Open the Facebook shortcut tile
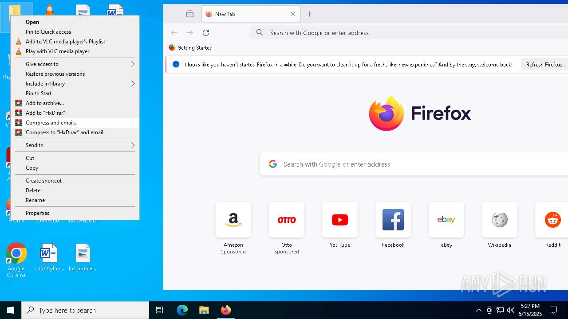This screenshot has width=568, height=319. tap(393, 220)
